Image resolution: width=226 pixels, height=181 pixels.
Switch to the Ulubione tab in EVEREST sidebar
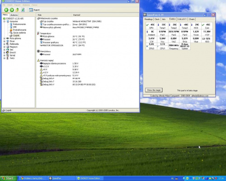point(14,15)
